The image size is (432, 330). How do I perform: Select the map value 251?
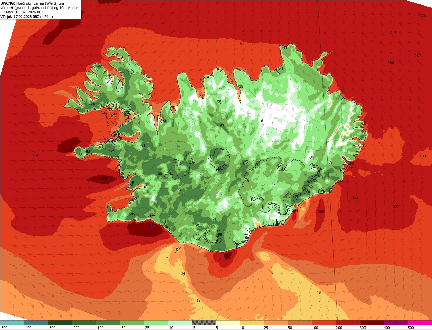[393, 32]
